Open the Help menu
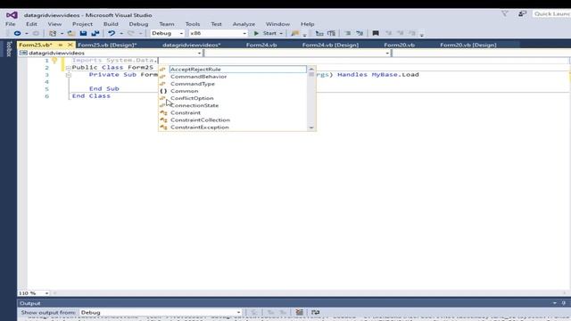The width and height of the screenshot is (571, 321). [x=307, y=24]
